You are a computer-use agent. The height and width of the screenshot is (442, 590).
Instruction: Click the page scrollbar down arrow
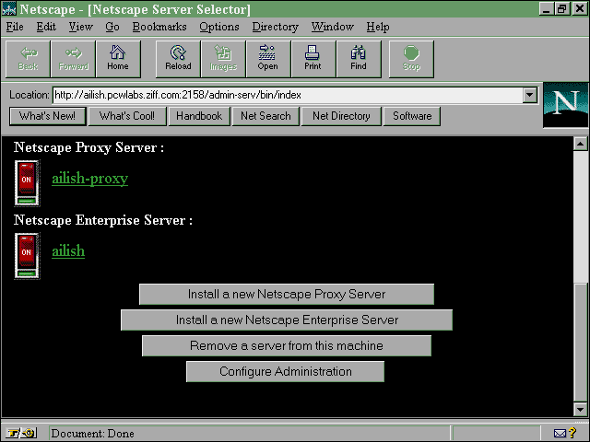[581, 409]
